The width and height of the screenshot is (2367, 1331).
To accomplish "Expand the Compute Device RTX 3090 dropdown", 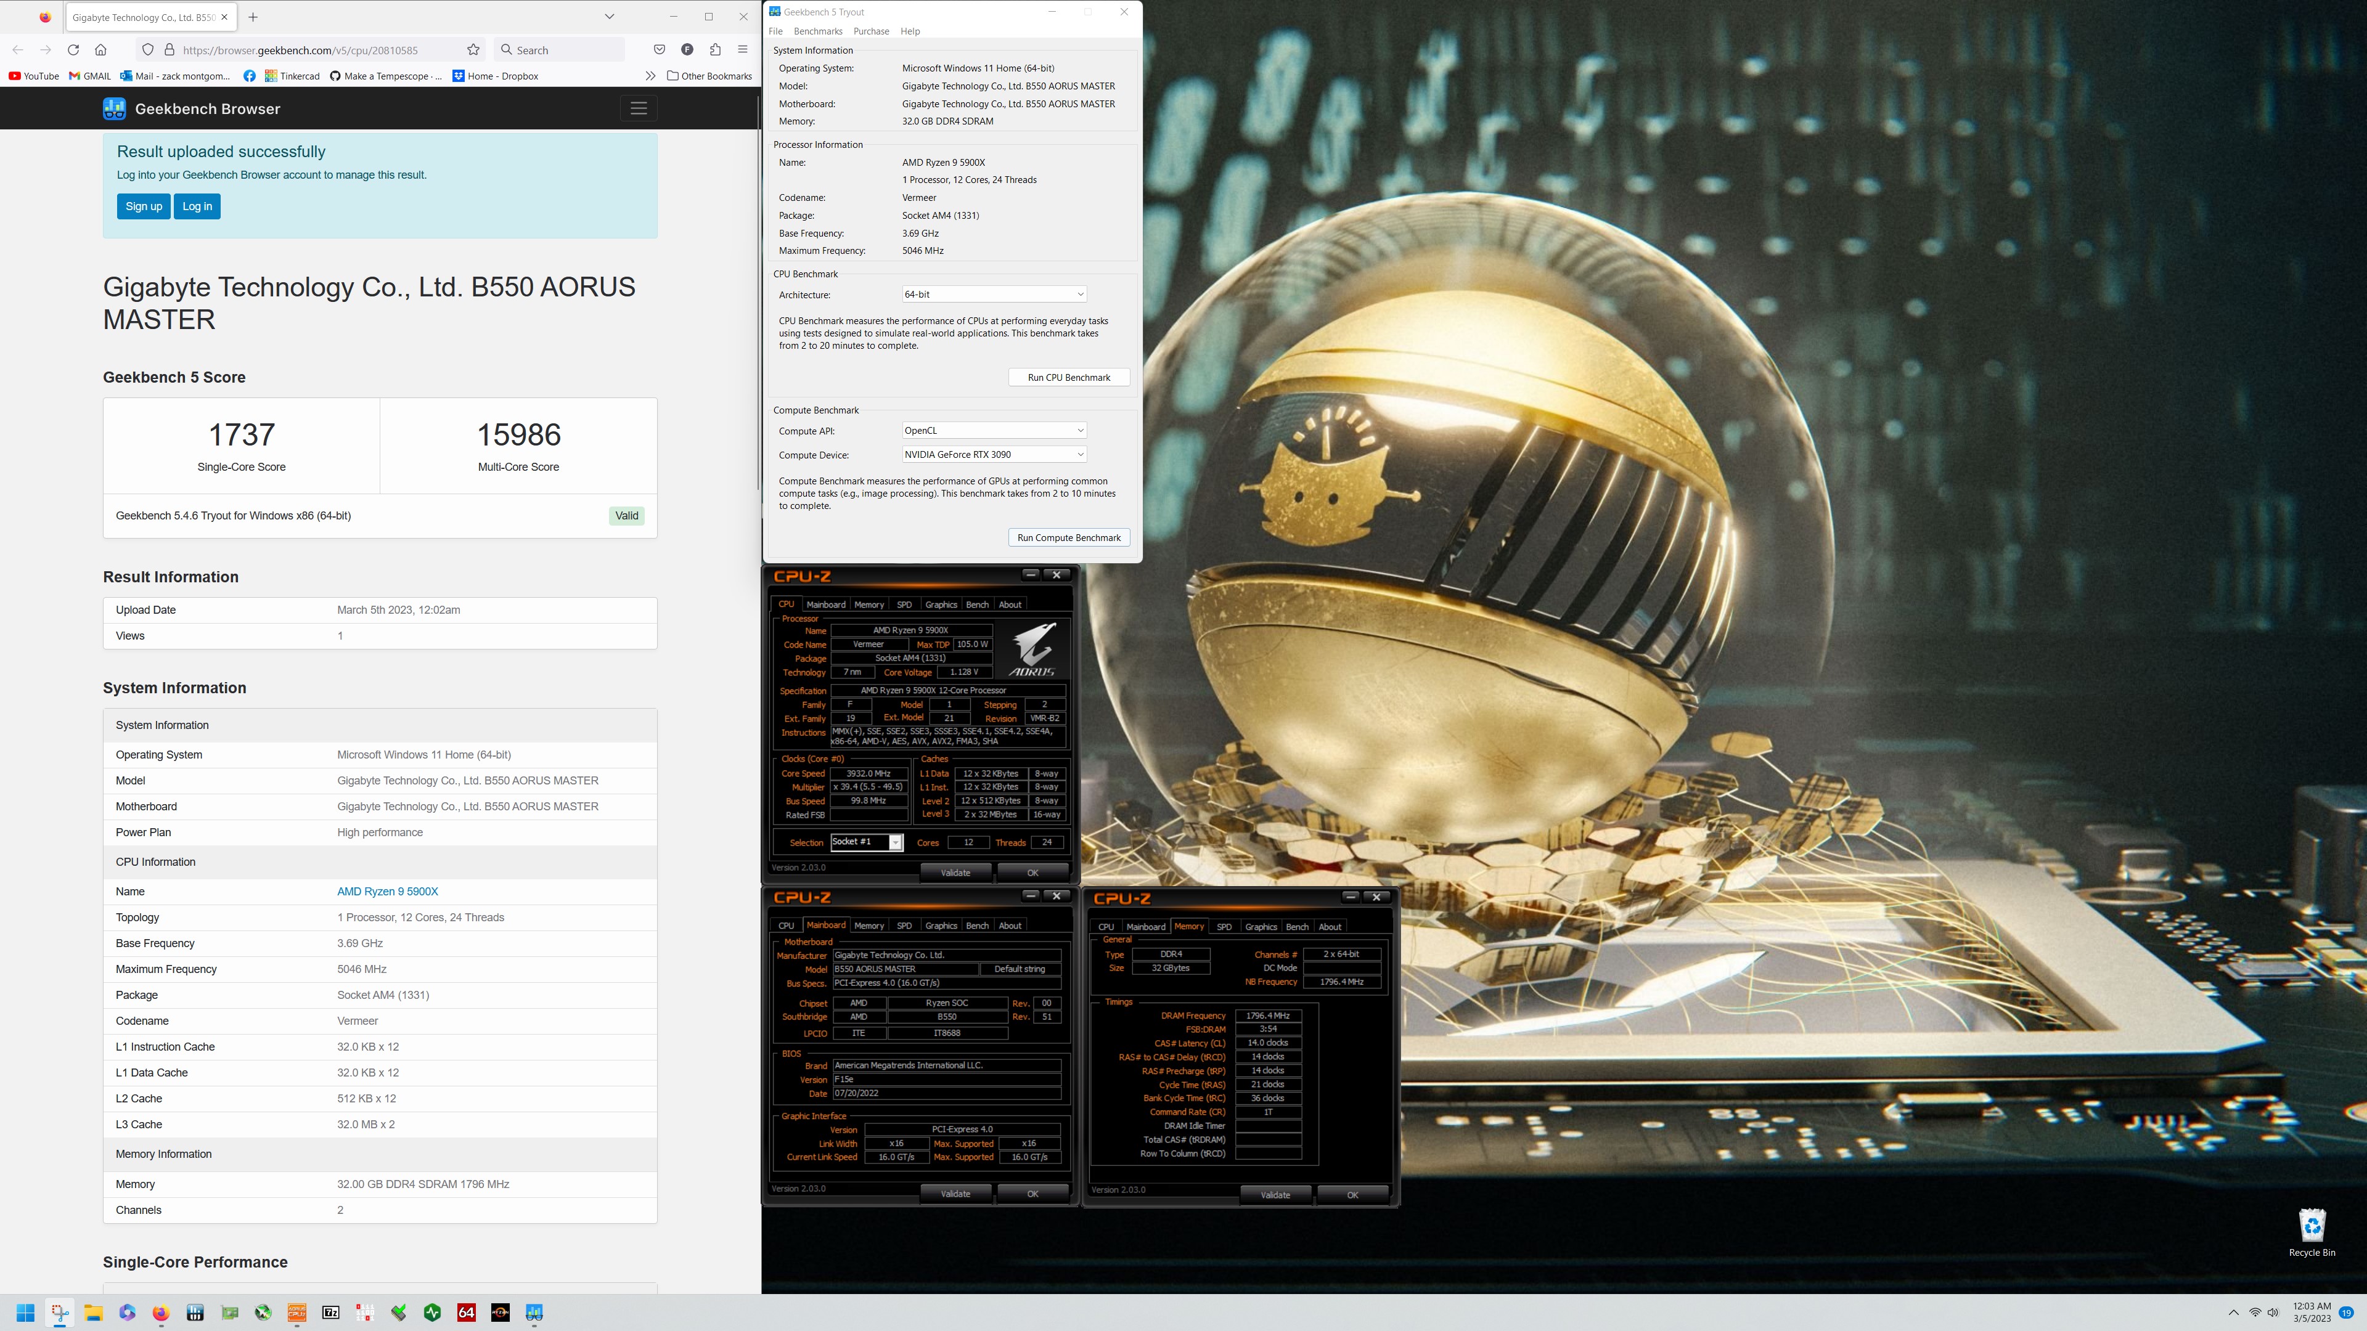I will (x=994, y=454).
